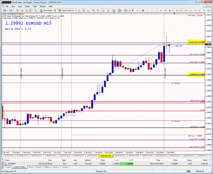Pick the filled rectangle drawing tool

point(143,11)
